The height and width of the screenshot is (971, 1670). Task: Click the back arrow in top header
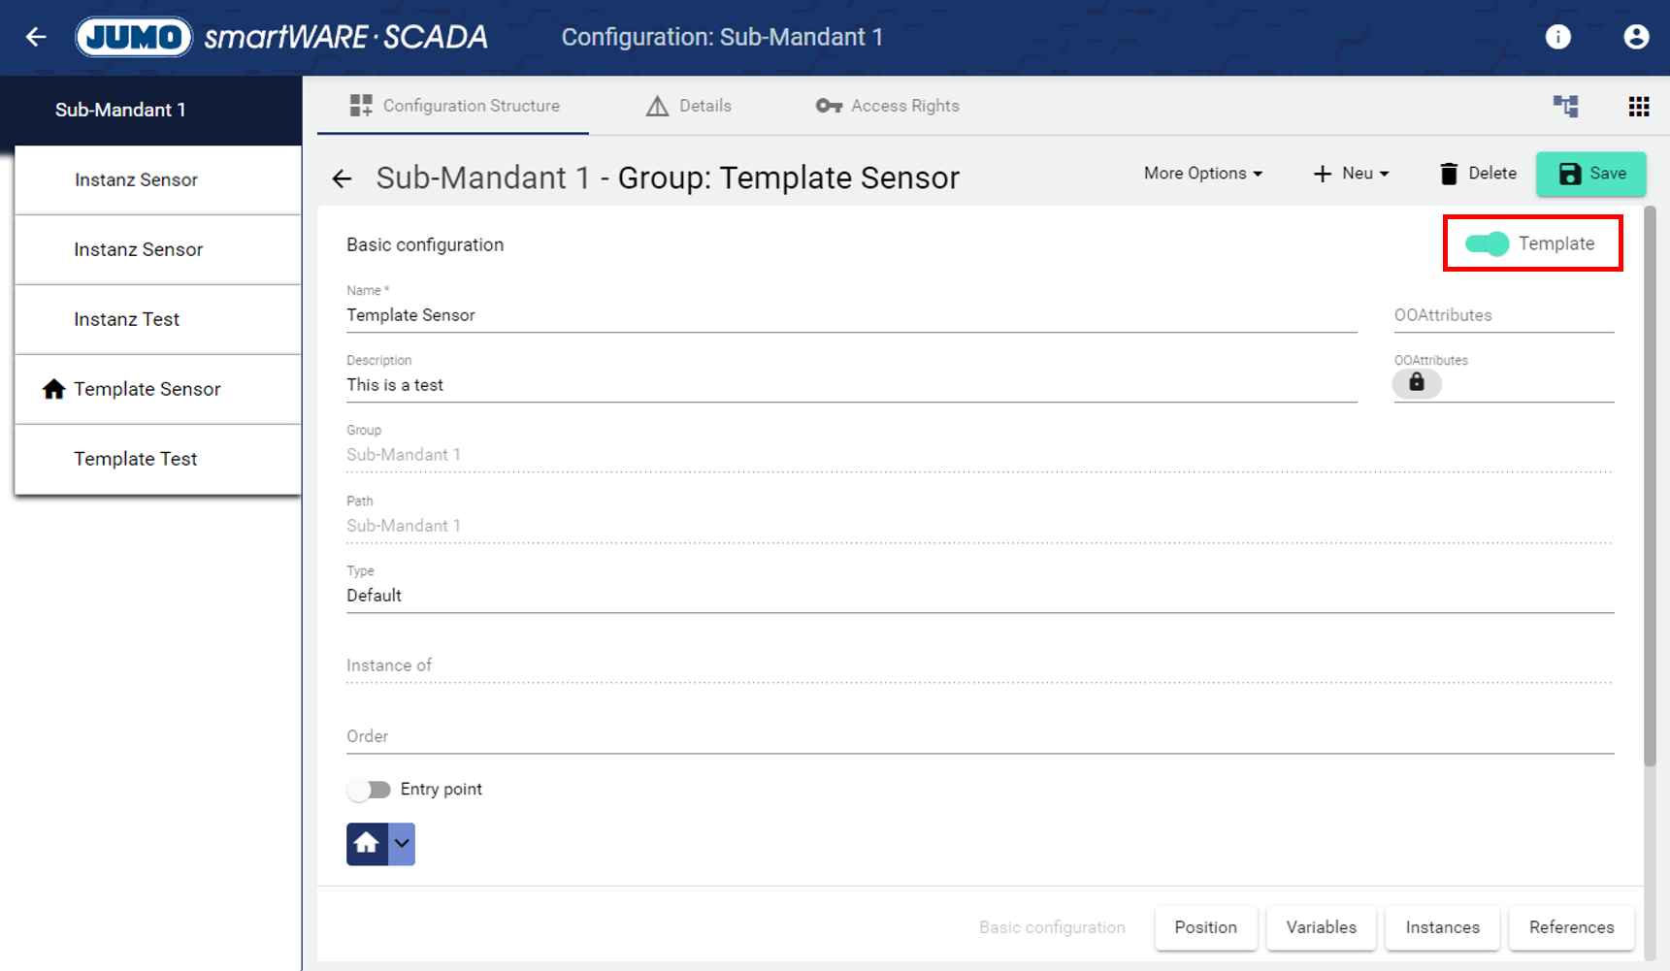coord(36,37)
